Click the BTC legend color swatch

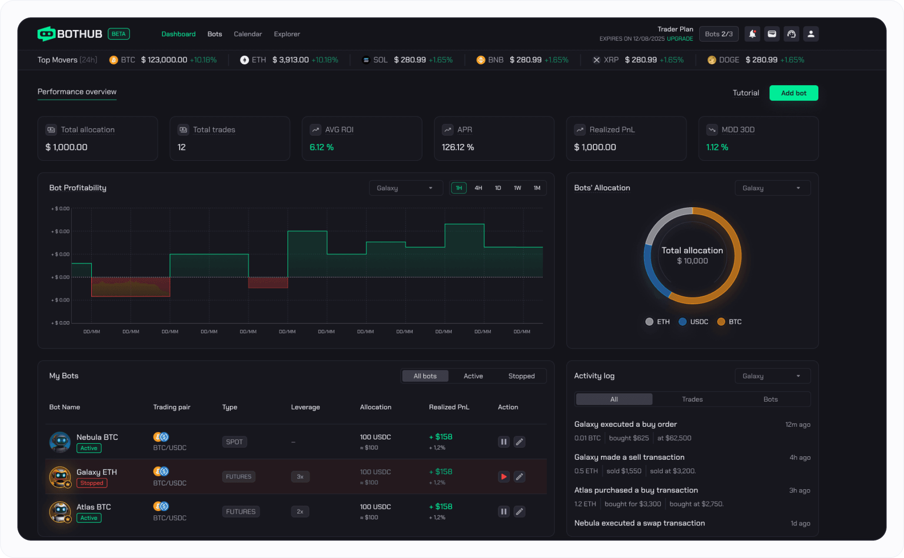(721, 322)
